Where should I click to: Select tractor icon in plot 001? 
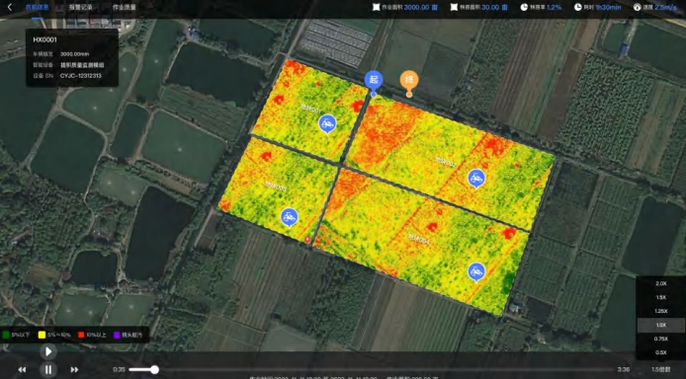[x=327, y=124]
